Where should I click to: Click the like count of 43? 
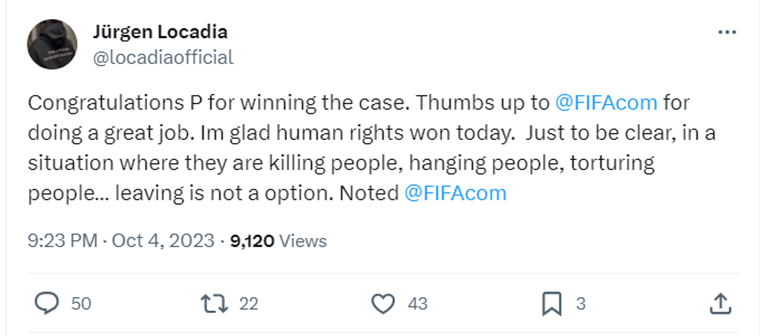point(418,304)
